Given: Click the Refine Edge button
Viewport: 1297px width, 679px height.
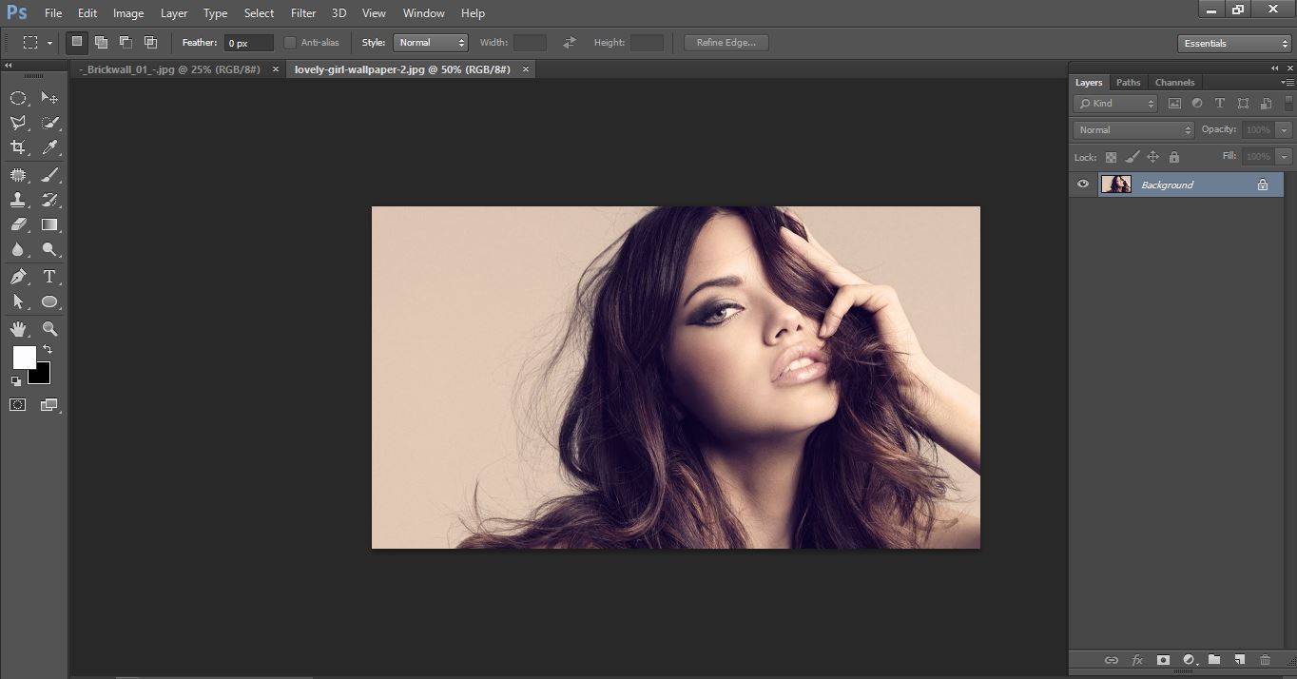Looking at the screenshot, I should [x=726, y=42].
